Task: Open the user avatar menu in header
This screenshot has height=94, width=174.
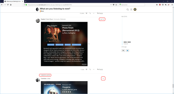Action: [135, 9]
